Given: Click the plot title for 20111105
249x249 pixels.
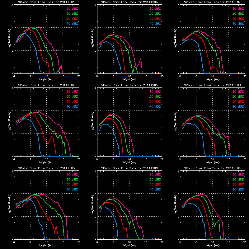Looking at the screenshot, I should pyautogui.click(x=129, y=85).
